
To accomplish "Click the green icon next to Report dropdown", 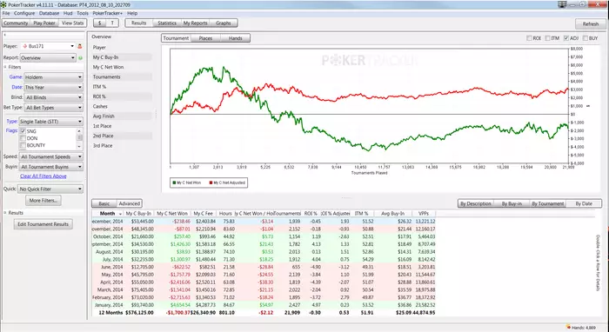I will [80, 57].
